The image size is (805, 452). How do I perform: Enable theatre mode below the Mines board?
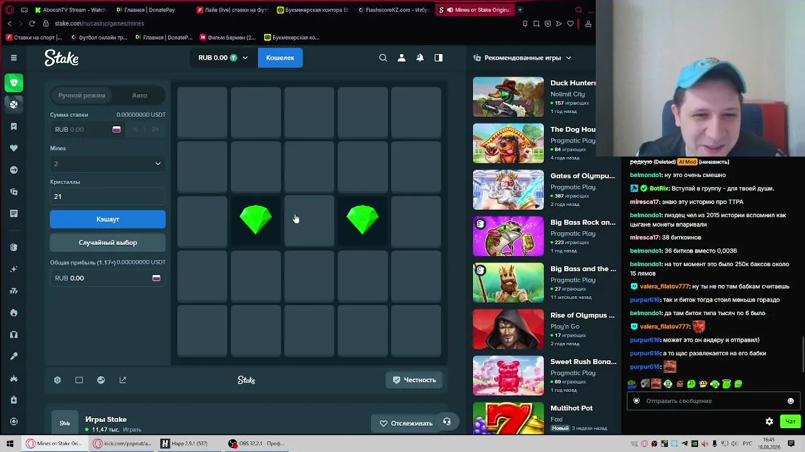tap(79, 380)
